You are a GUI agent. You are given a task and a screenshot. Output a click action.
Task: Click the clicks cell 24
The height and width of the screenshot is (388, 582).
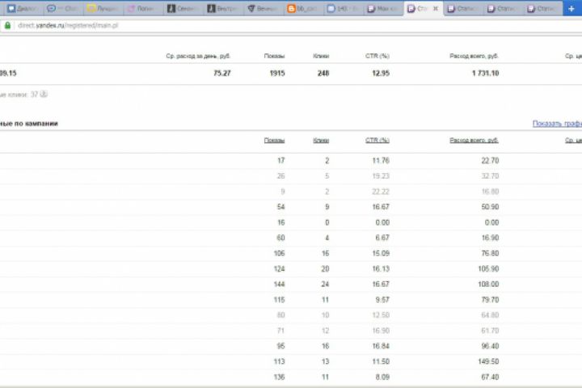coord(325,284)
